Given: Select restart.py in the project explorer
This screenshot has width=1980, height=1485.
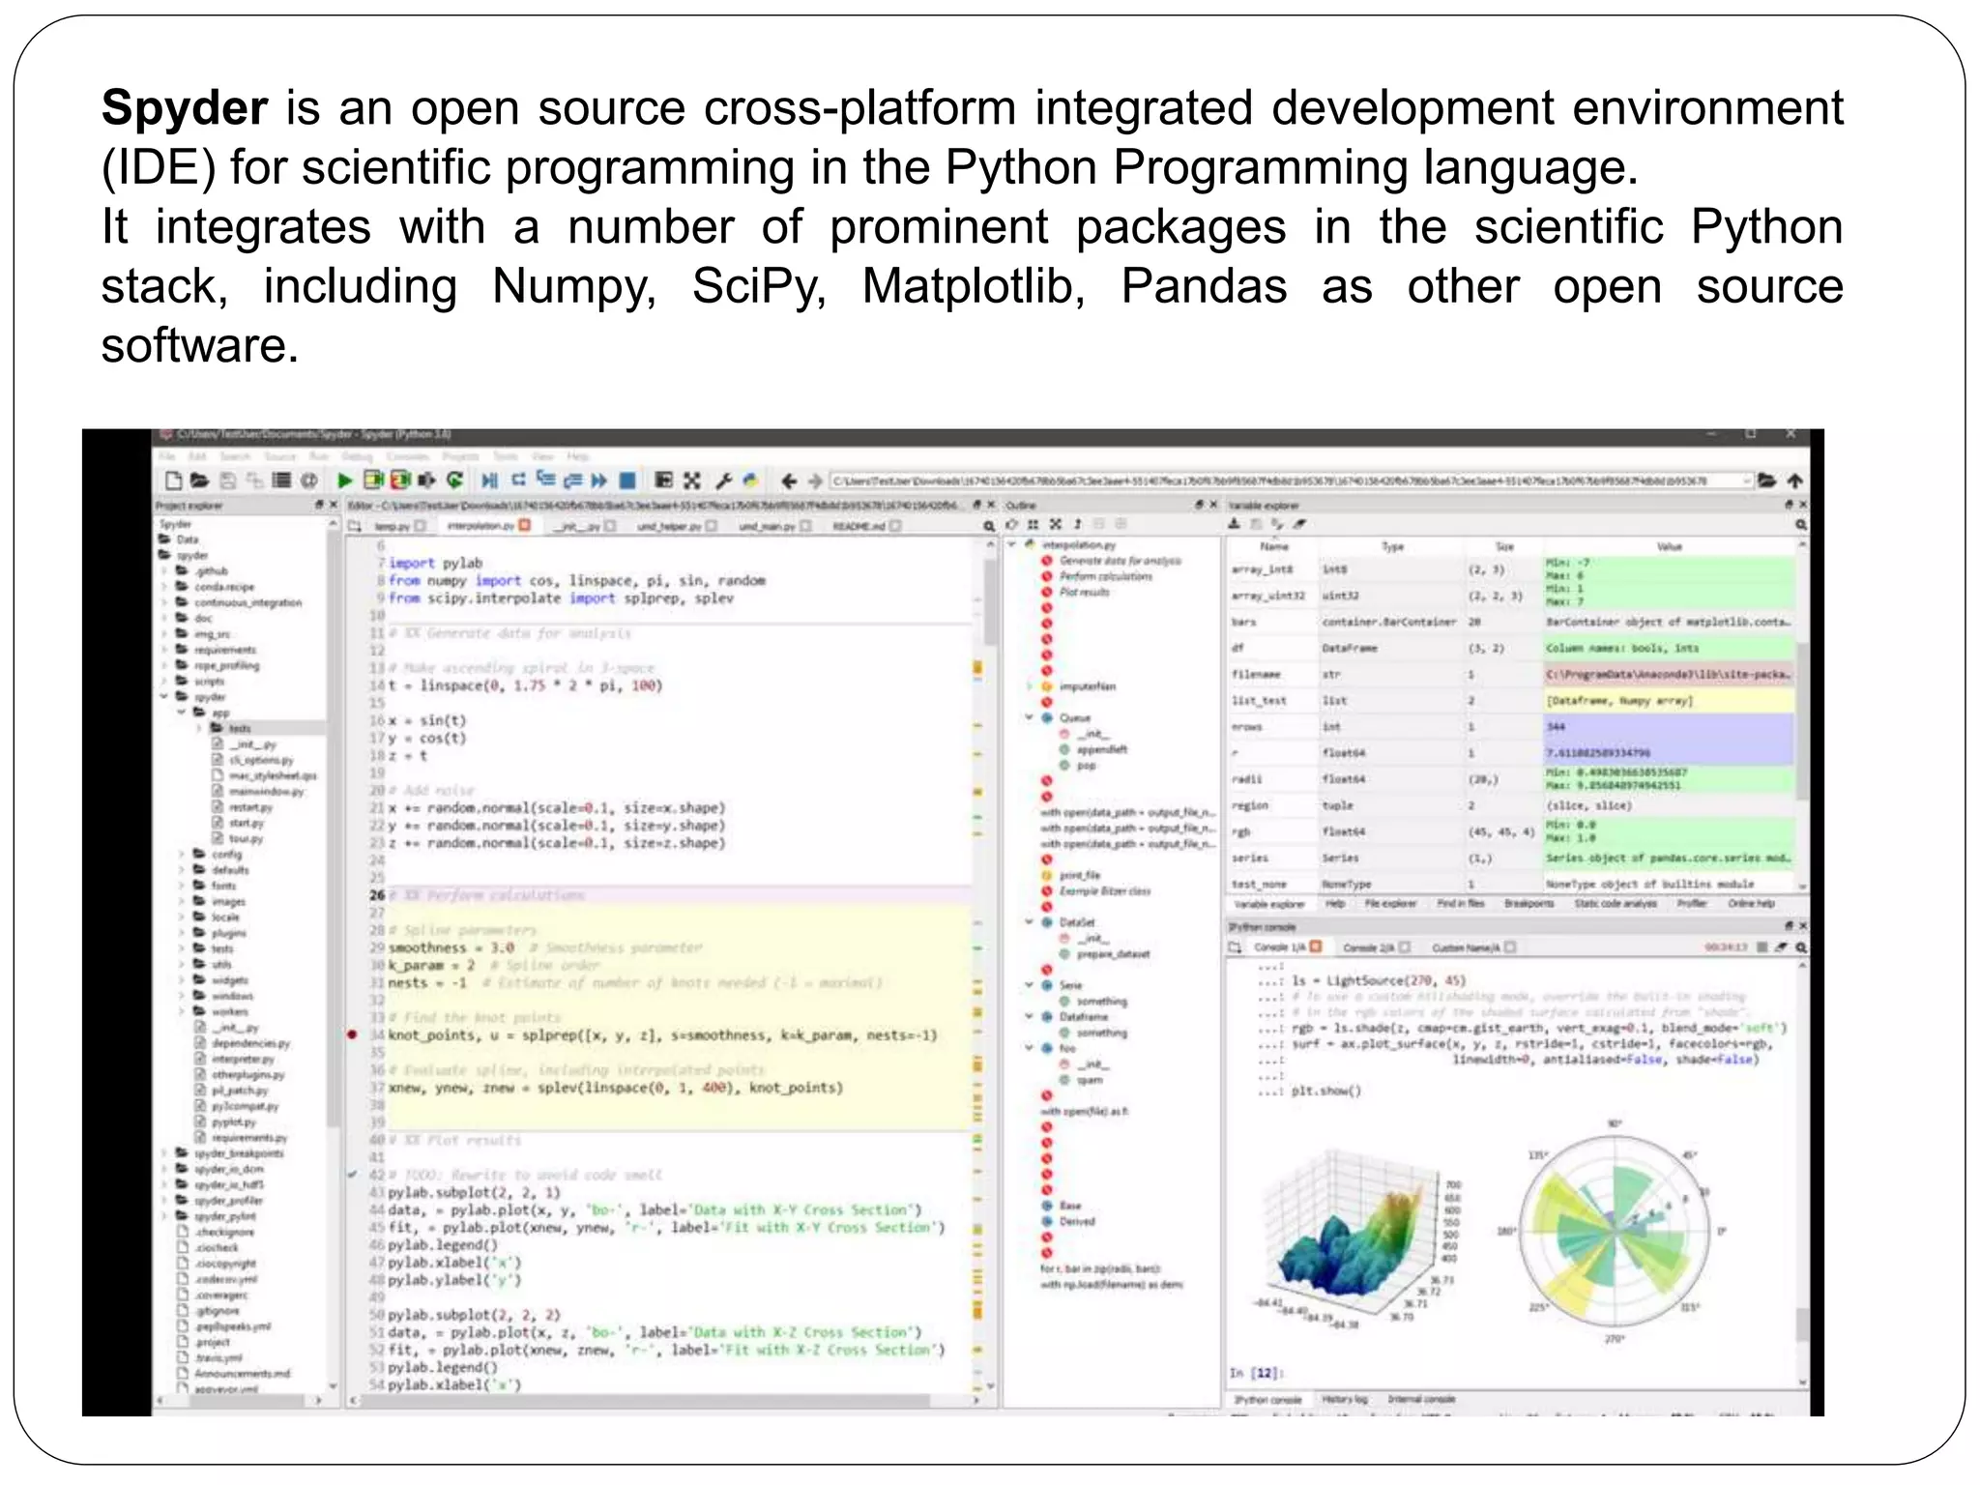Looking at the screenshot, I should (x=250, y=807).
